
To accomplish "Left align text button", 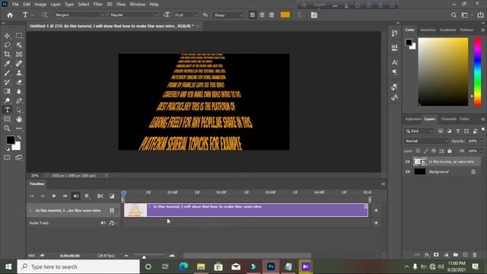I will click(x=253, y=15).
